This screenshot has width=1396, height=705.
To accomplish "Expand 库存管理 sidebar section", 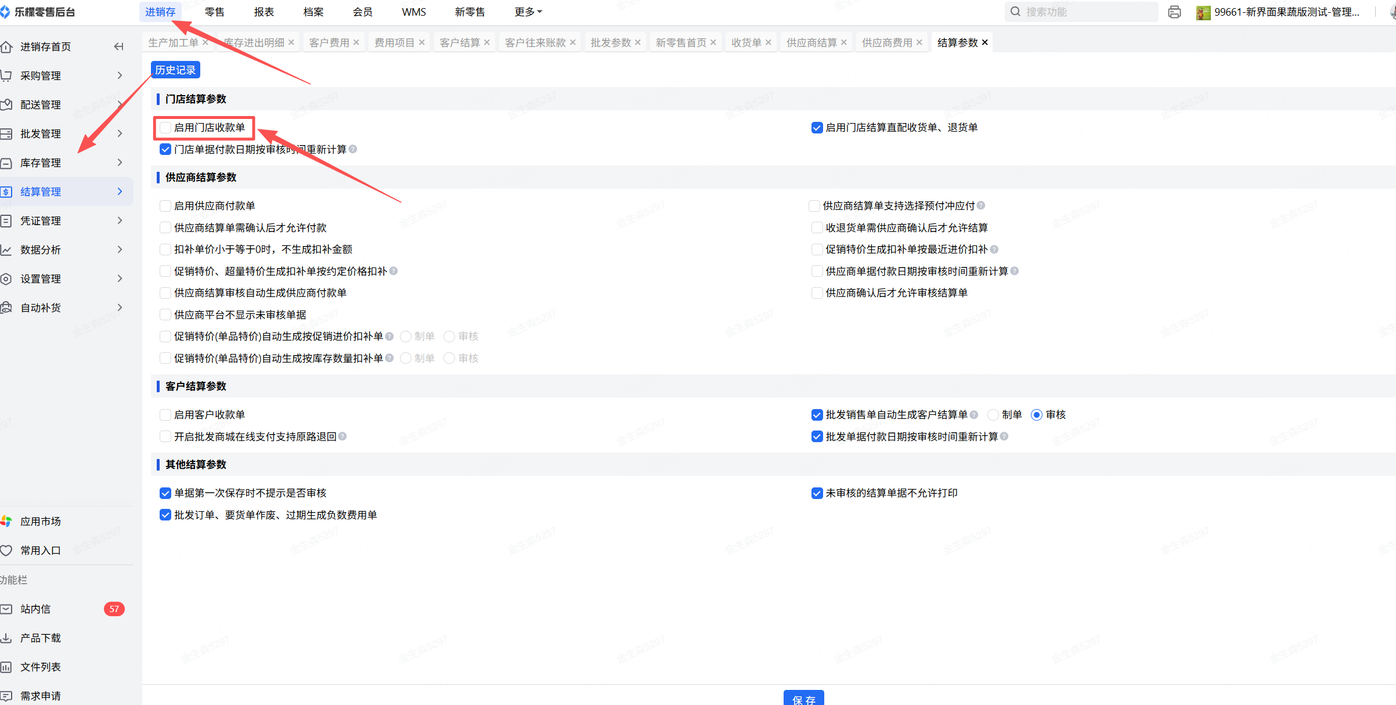I will (41, 162).
